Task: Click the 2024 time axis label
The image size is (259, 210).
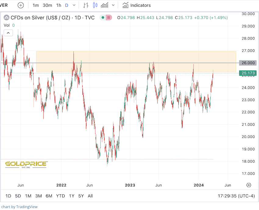Action: click(199, 185)
